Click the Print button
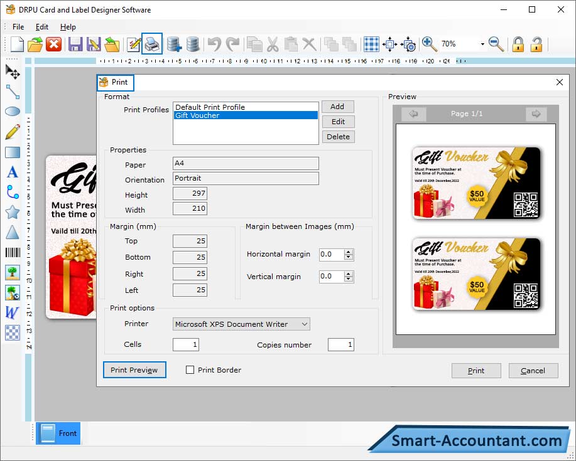 [476, 371]
